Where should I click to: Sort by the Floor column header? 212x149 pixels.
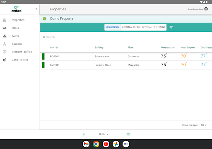(130, 48)
